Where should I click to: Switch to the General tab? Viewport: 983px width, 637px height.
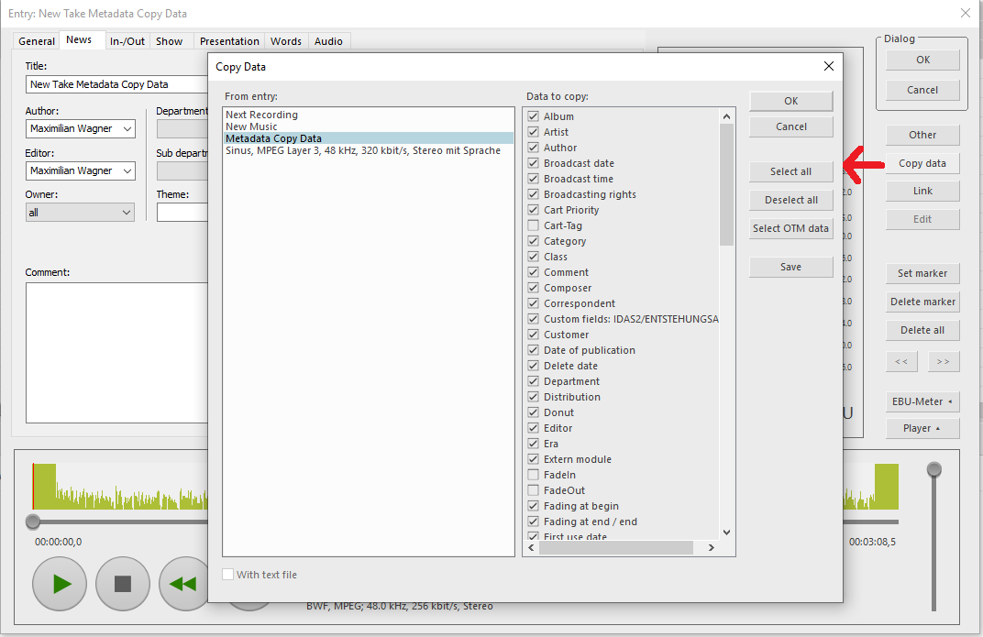tap(38, 41)
